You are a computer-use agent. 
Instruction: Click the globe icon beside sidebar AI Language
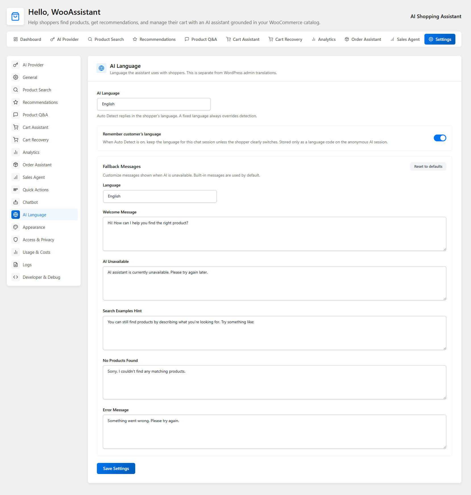point(16,215)
